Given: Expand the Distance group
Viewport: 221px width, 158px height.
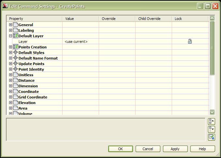Looking at the screenshot, I should (x=10, y=80).
